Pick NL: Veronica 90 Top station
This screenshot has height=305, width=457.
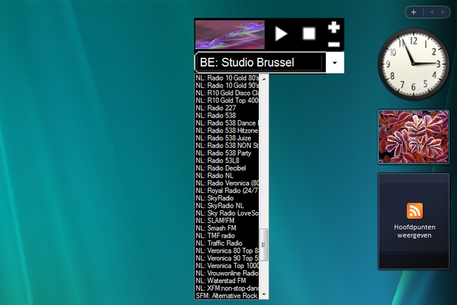point(226,259)
